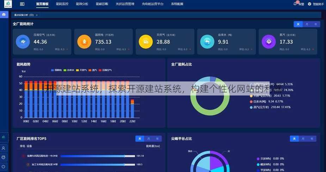Toggle 国网电 series in trend chart legend
The image size is (326, 172).
(x=56, y=70)
